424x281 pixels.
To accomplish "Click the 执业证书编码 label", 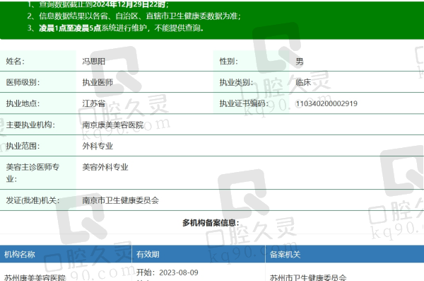I will pyautogui.click(x=244, y=103).
